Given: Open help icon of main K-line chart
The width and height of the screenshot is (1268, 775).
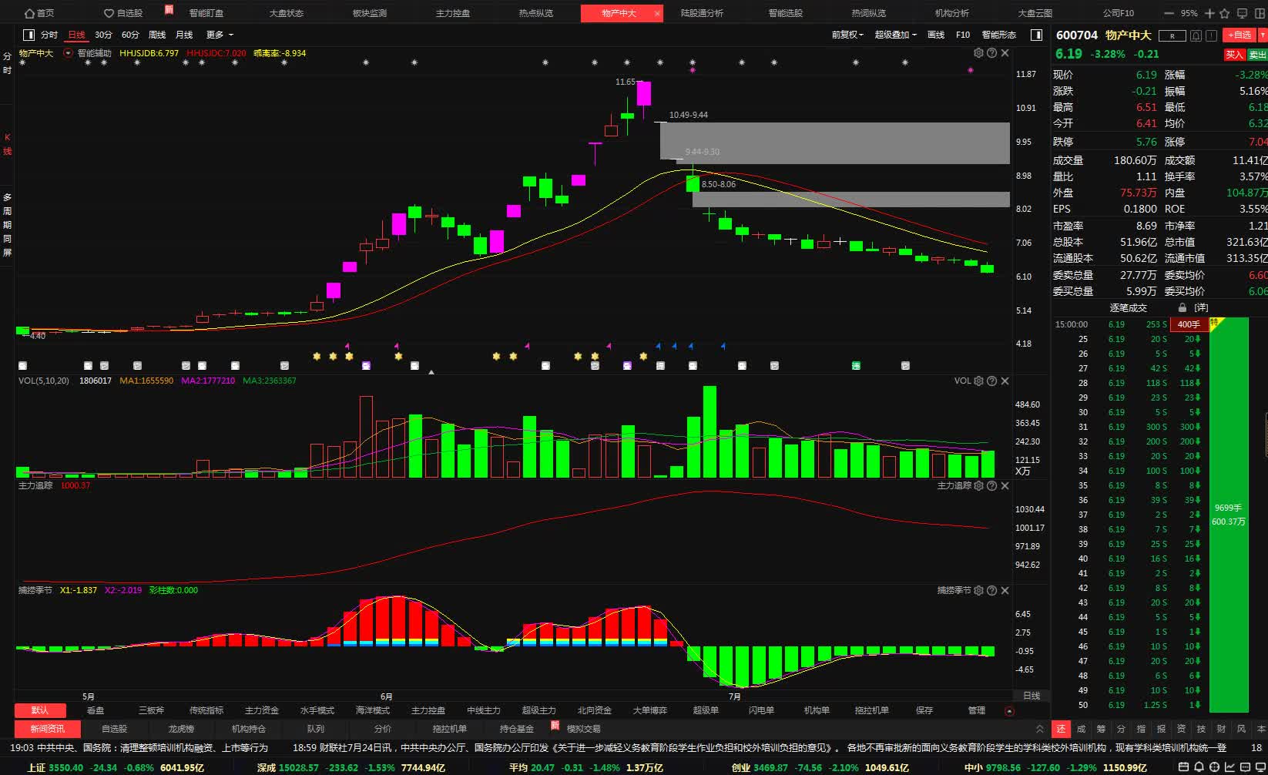Looking at the screenshot, I should (991, 53).
